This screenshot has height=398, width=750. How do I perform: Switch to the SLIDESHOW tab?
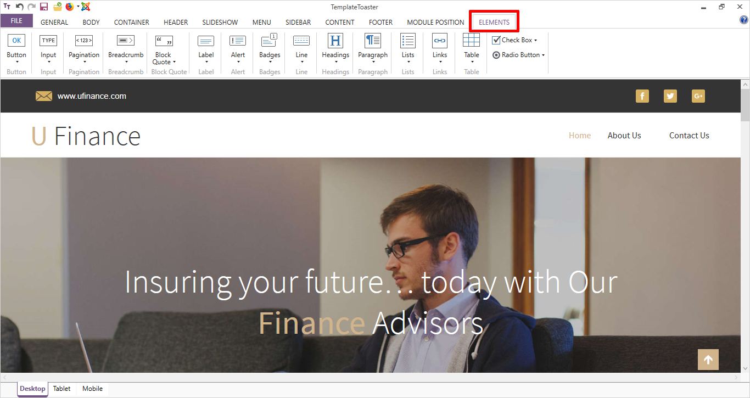220,23
